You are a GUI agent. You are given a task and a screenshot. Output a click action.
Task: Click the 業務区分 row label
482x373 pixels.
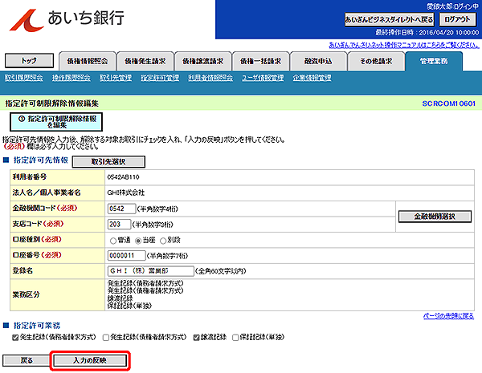pyautogui.click(x=27, y=294)
